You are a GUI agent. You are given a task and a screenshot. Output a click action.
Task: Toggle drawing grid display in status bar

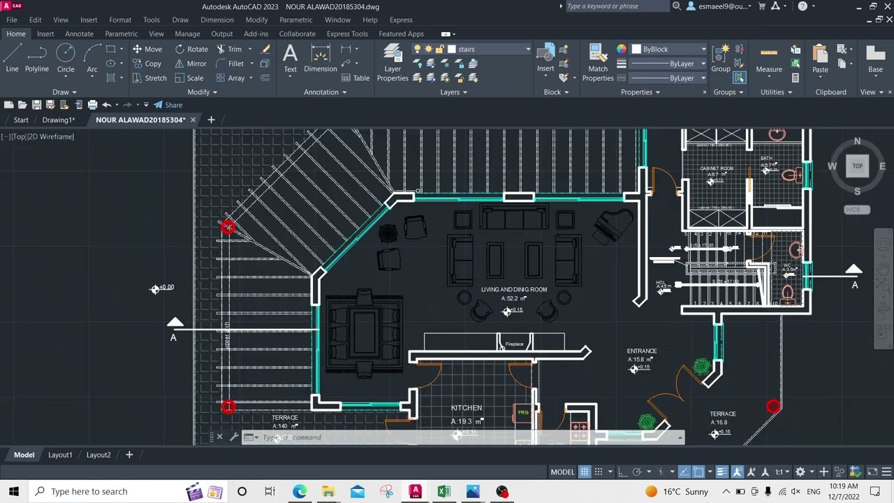[585, 472]
